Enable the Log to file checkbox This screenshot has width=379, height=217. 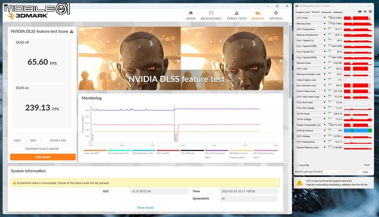[297, 165]
